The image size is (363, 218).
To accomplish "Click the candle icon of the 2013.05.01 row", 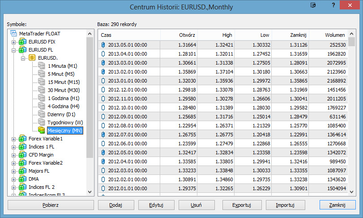I will coord(103,45).
